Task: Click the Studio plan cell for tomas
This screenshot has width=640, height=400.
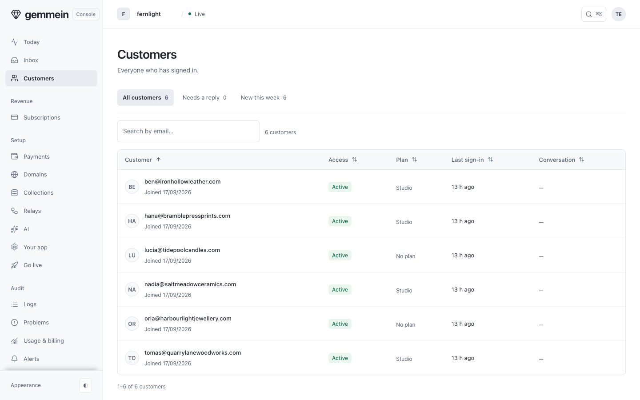Action: coord(404,359)
